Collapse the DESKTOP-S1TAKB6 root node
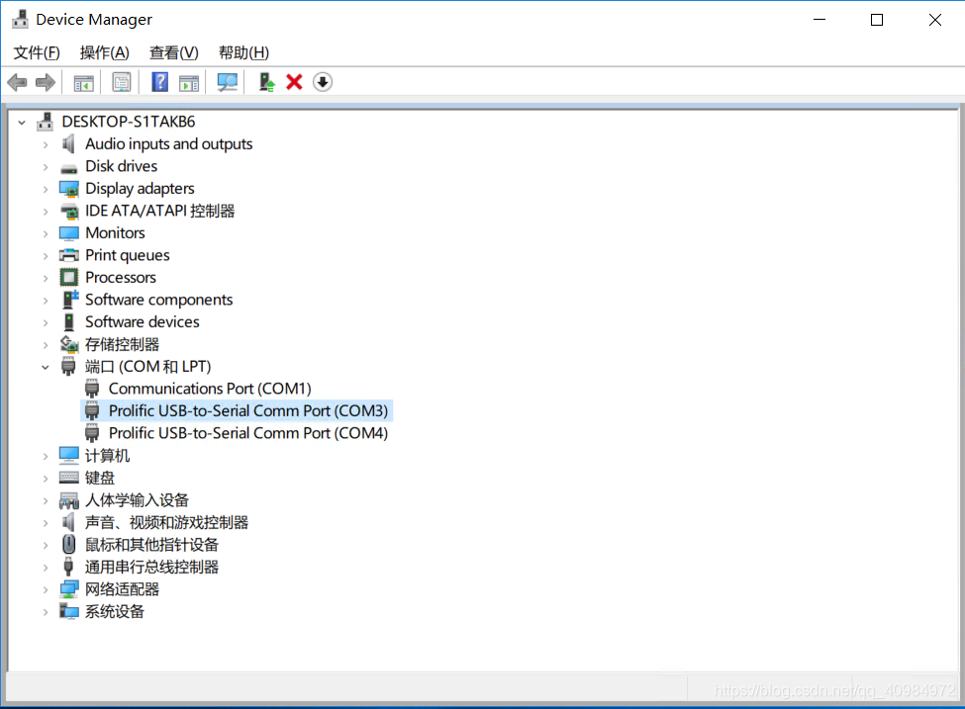Image resolution: width=965 pixels, height=709 pixels. tap(22, 123)
